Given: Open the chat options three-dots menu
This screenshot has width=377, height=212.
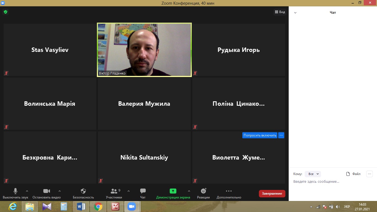Looking at the screenshot, I should click(369, 174).
